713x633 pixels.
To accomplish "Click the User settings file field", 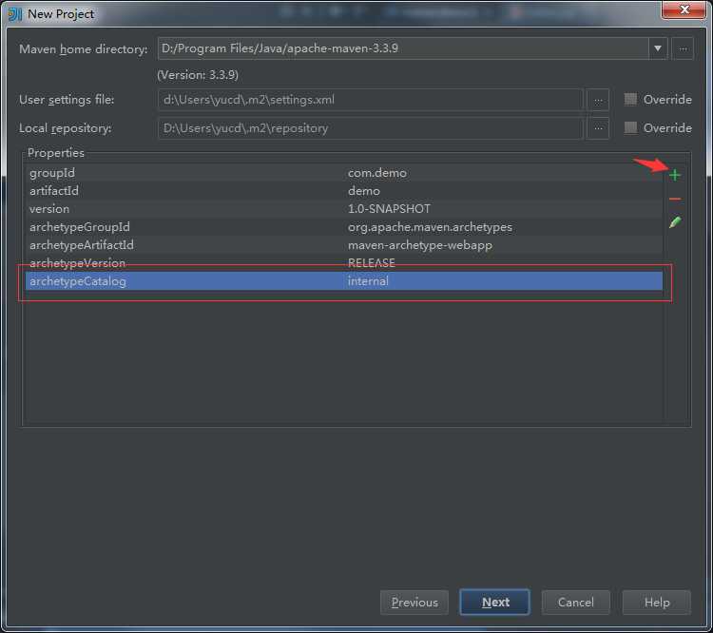I will (x=370, y=100).
